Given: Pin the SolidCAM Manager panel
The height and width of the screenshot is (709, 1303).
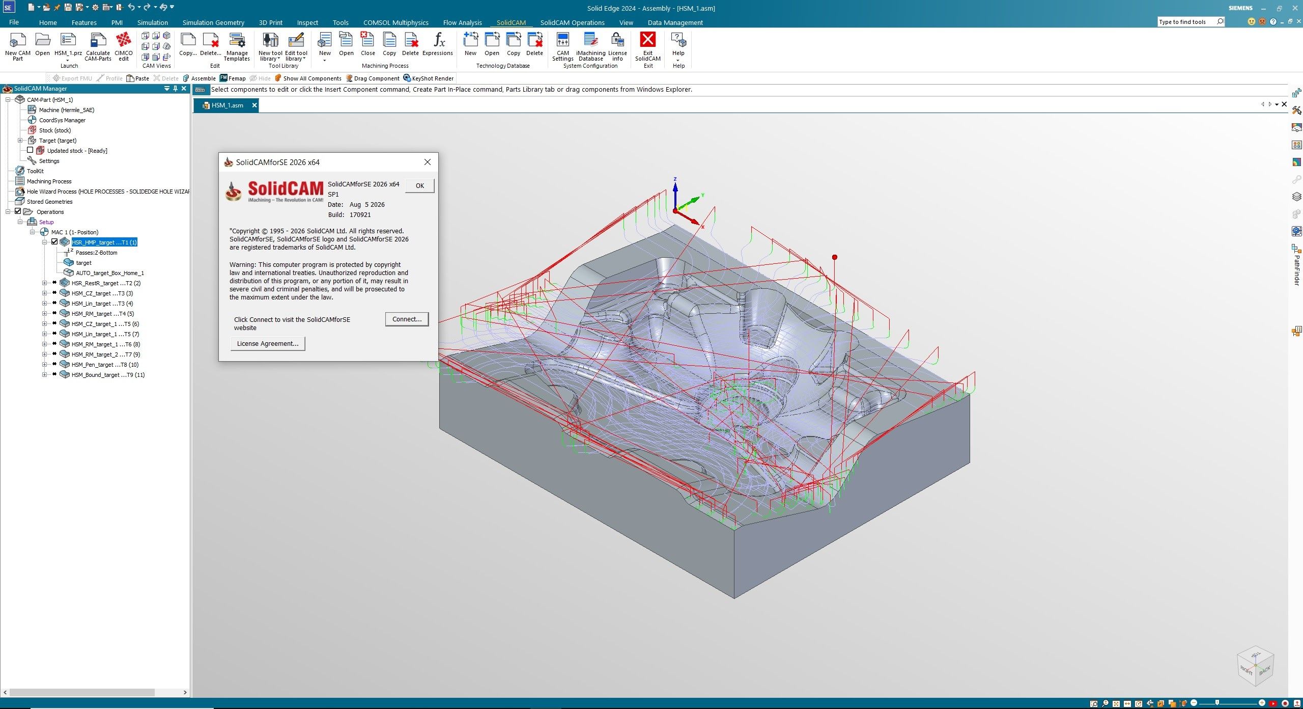Looking at the screenshot, I should point(175,89).
